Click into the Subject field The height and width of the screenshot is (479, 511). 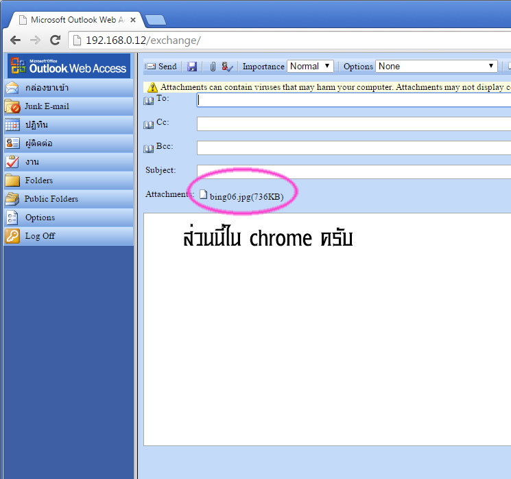[354, 172]
